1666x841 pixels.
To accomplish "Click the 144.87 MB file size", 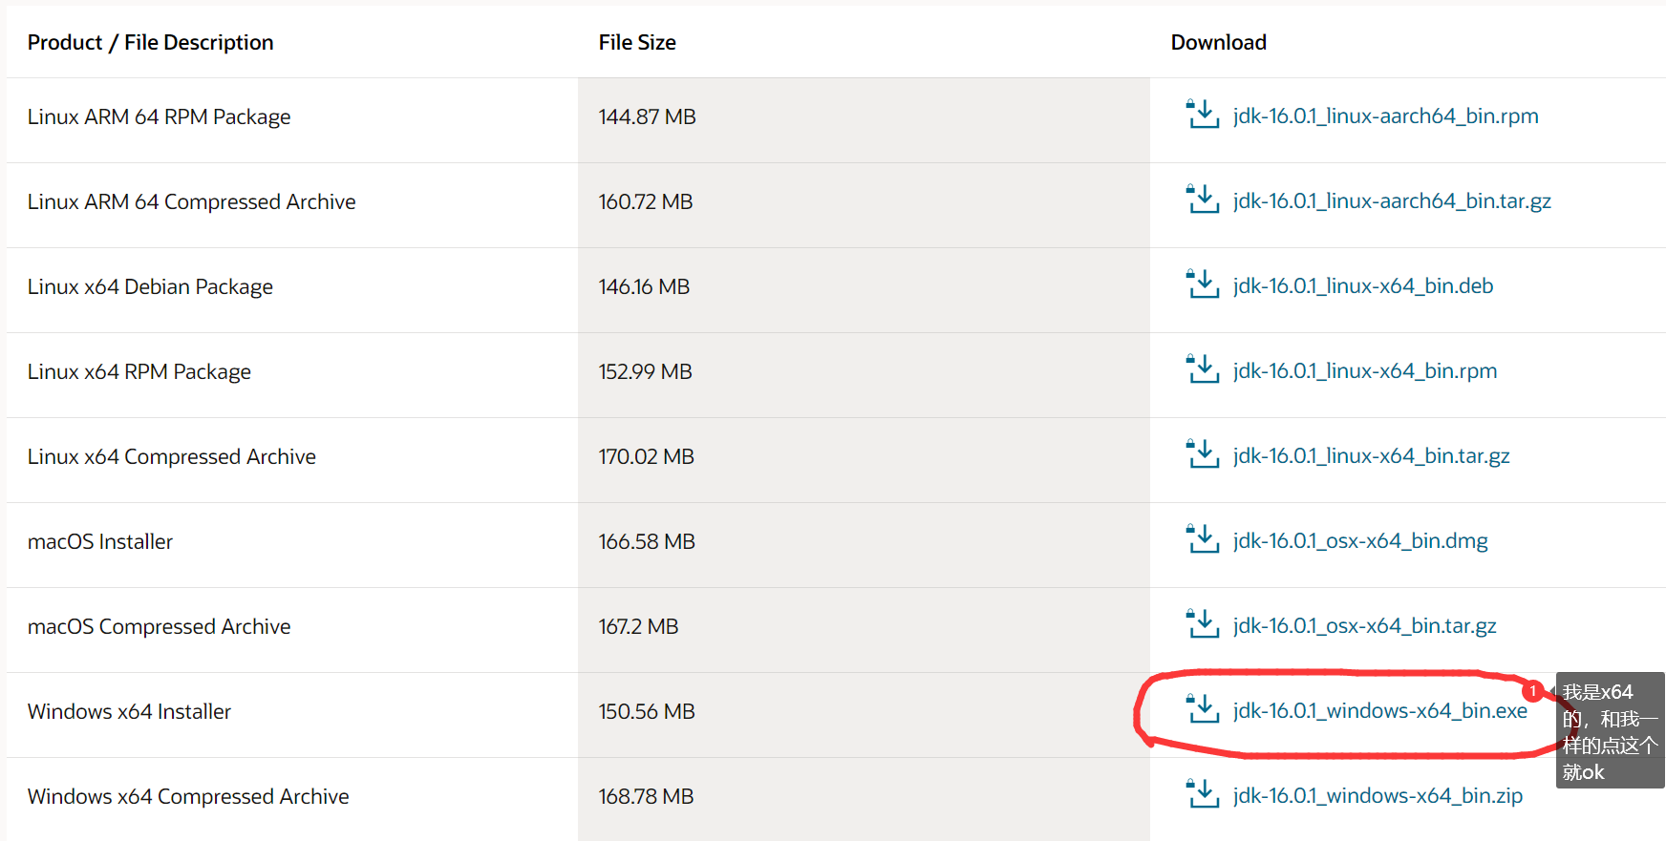I will [x=647, y=117].
